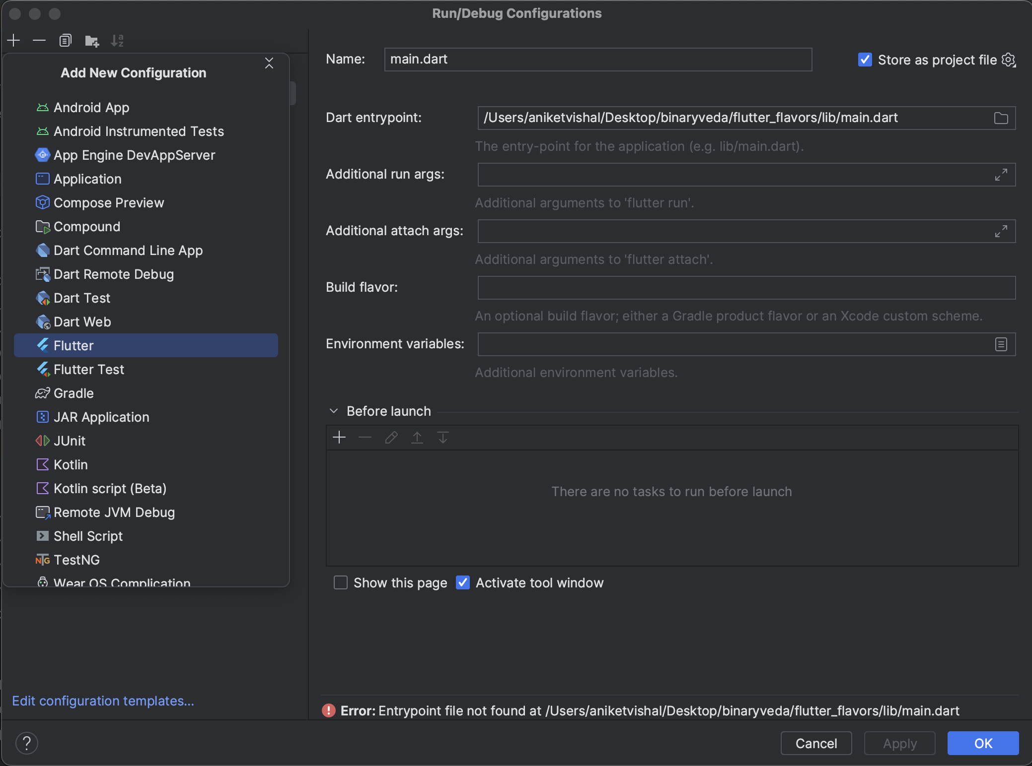Click the sort configurations alphabetically icon
Image resolution: width=1032 pixels, height=766 pixels.
pyautogui.click(x=117, y=41)
